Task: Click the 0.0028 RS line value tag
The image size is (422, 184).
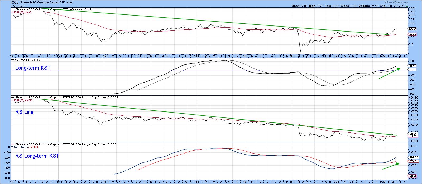Action: (x=412, y=134)
